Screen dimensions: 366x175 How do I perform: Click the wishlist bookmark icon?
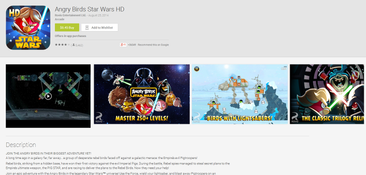(87, 27)
